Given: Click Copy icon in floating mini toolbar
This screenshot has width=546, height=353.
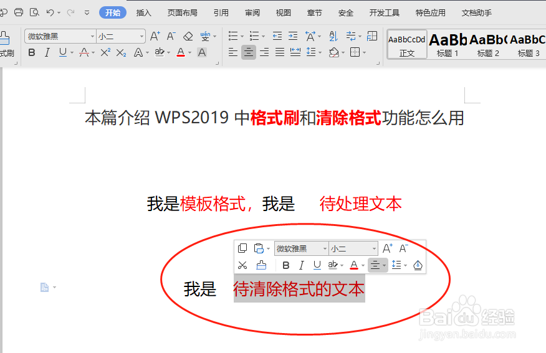Looking at the screenshot, I should (x=242, y=248).
